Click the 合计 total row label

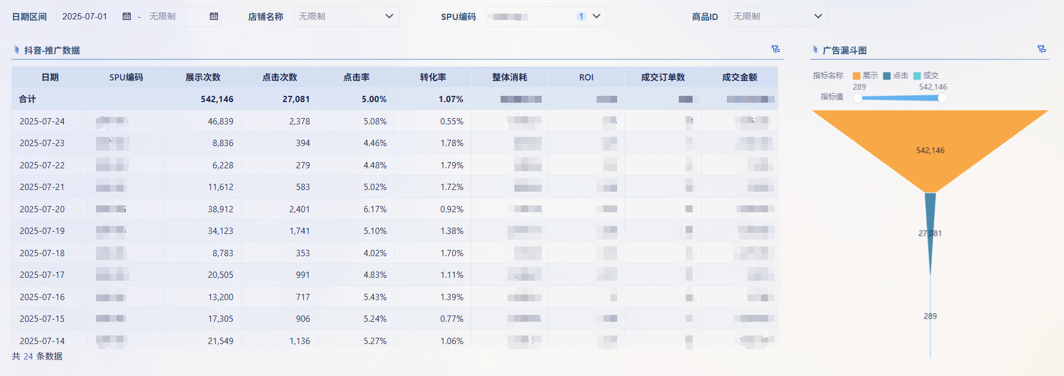[27, 99]
